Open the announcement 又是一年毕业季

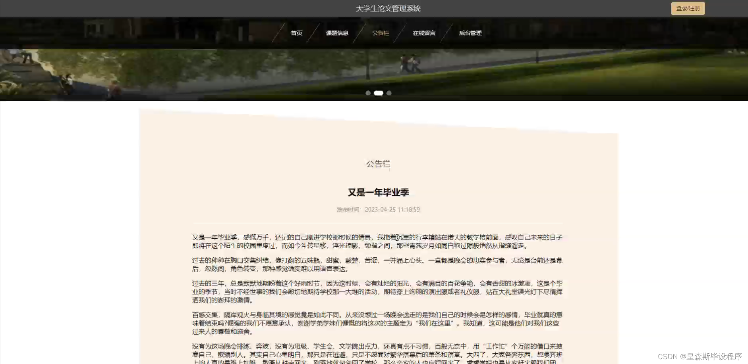pyautogui.click(x=378, y=192)
